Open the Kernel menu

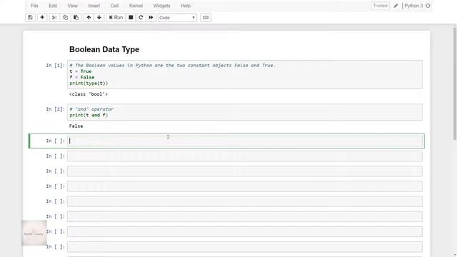(136, 6)
